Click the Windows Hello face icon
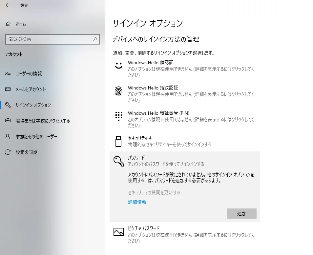This screenshot has width=313, height=255. (x=118, y=65)
